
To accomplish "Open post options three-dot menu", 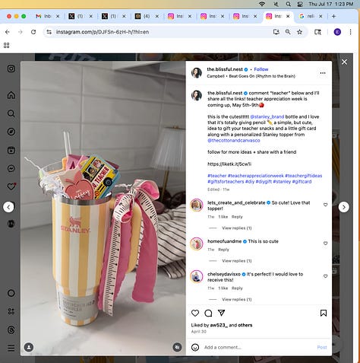I will tap(323, 73).
